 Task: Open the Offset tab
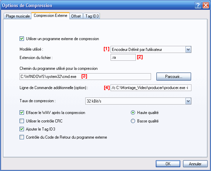coord(76,16)
